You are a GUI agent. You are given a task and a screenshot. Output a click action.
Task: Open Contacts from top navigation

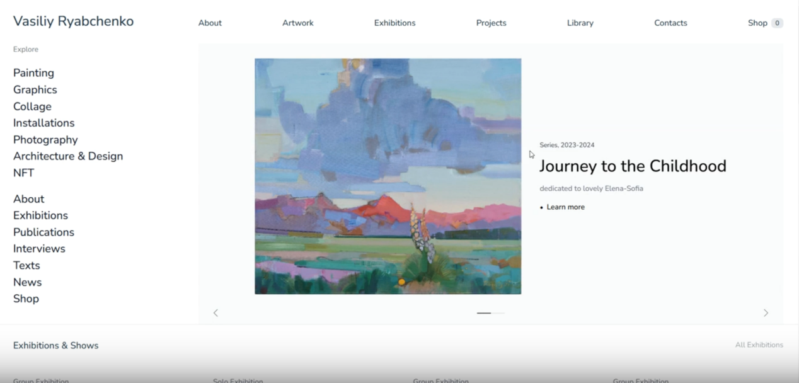[670, 23]
